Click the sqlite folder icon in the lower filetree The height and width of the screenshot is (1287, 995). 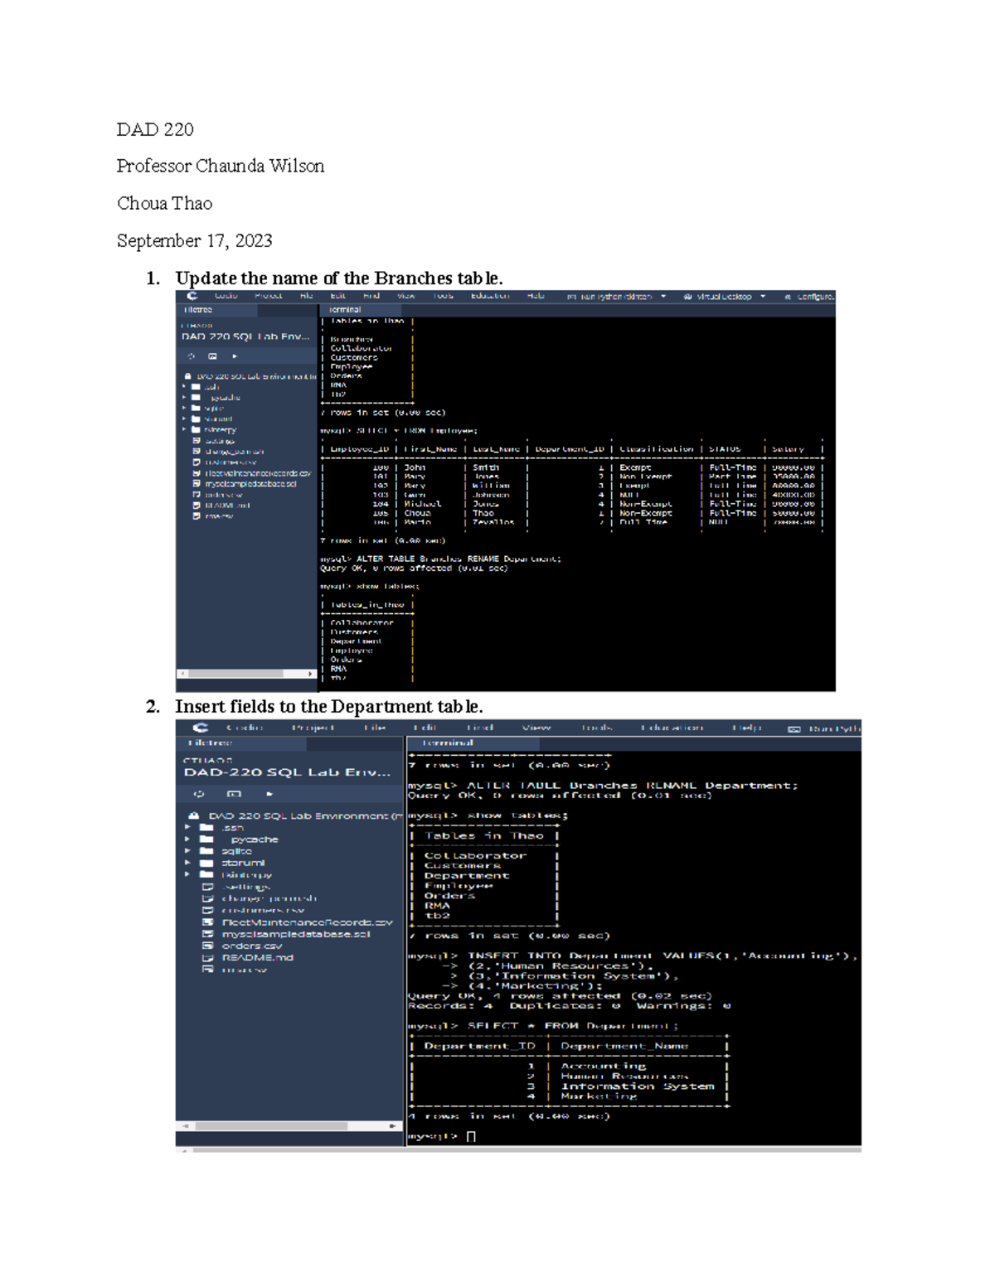(x=206, y=851)
